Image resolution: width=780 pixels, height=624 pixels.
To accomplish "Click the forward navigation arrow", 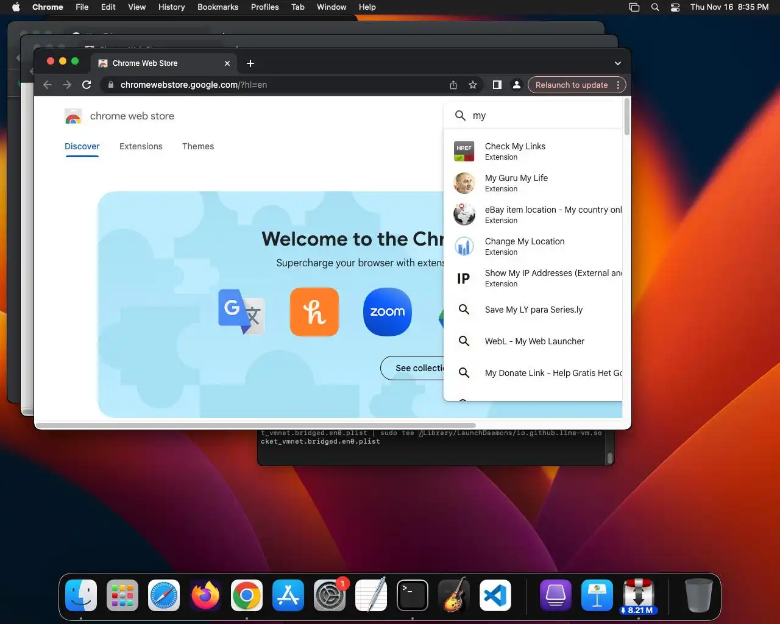I will click(x=67, y=85).
